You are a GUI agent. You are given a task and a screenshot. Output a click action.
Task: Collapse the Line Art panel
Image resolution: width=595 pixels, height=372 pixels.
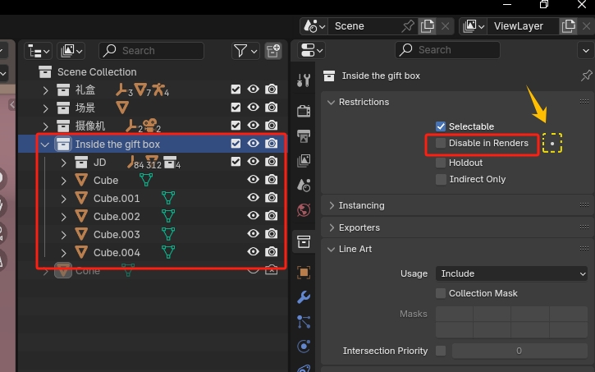coord(331,249)
